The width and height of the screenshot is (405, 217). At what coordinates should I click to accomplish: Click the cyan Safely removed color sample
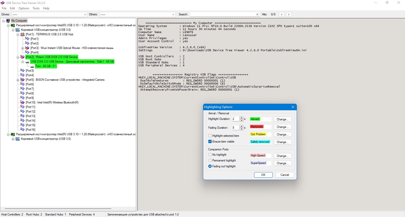point(260,142)
